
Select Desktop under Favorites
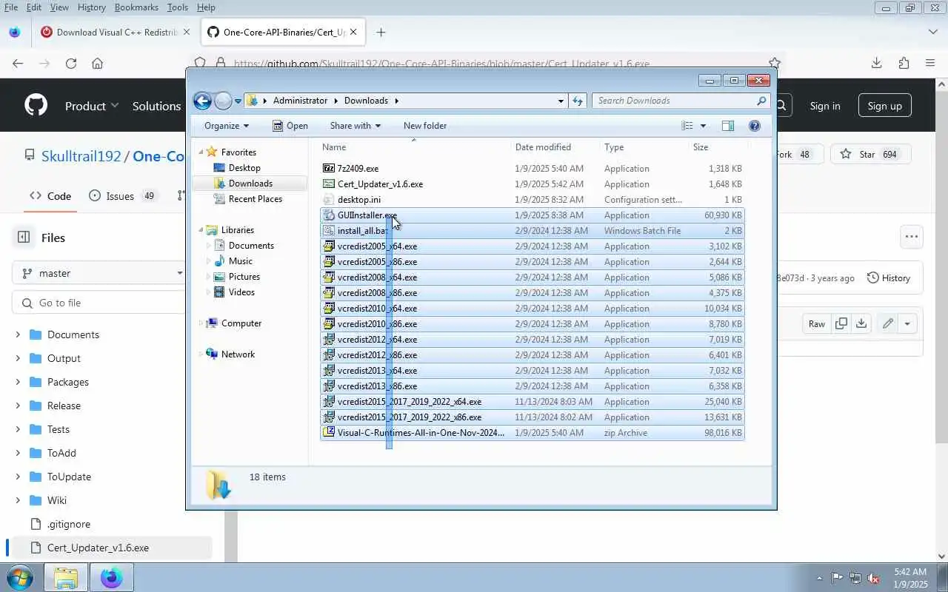point(244,168)
